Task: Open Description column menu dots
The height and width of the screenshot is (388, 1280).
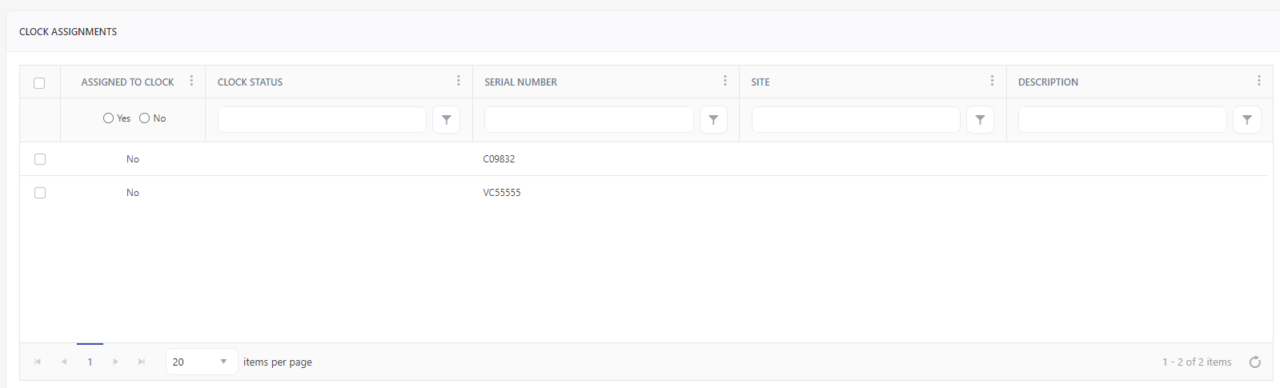Action: (1258, 81)
